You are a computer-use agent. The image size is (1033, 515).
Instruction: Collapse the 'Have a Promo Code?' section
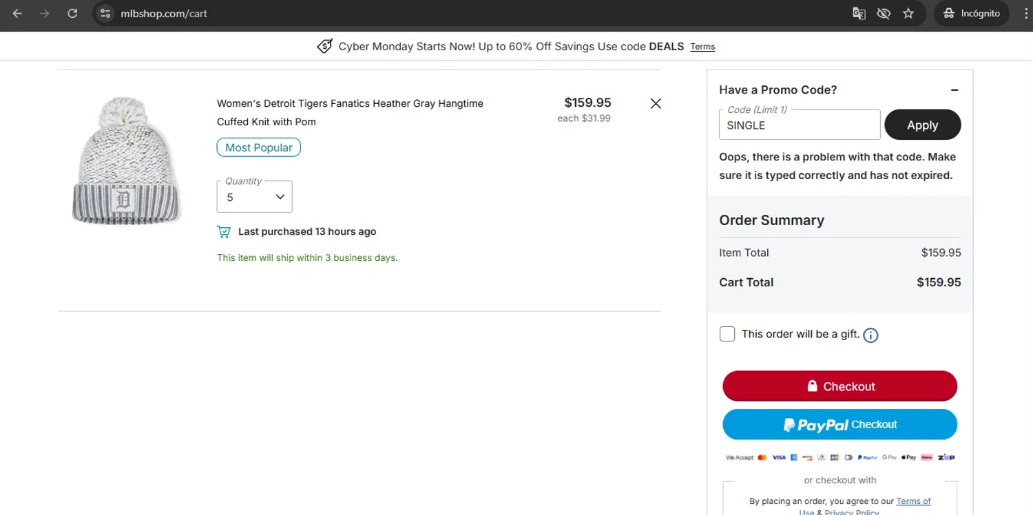point(954,90)
